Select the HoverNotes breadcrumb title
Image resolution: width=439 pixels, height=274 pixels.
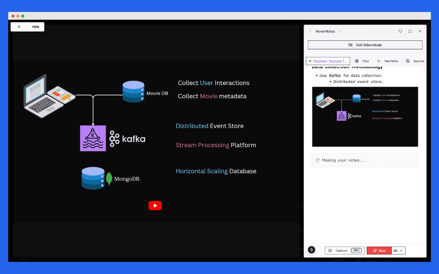pos(325,31)
